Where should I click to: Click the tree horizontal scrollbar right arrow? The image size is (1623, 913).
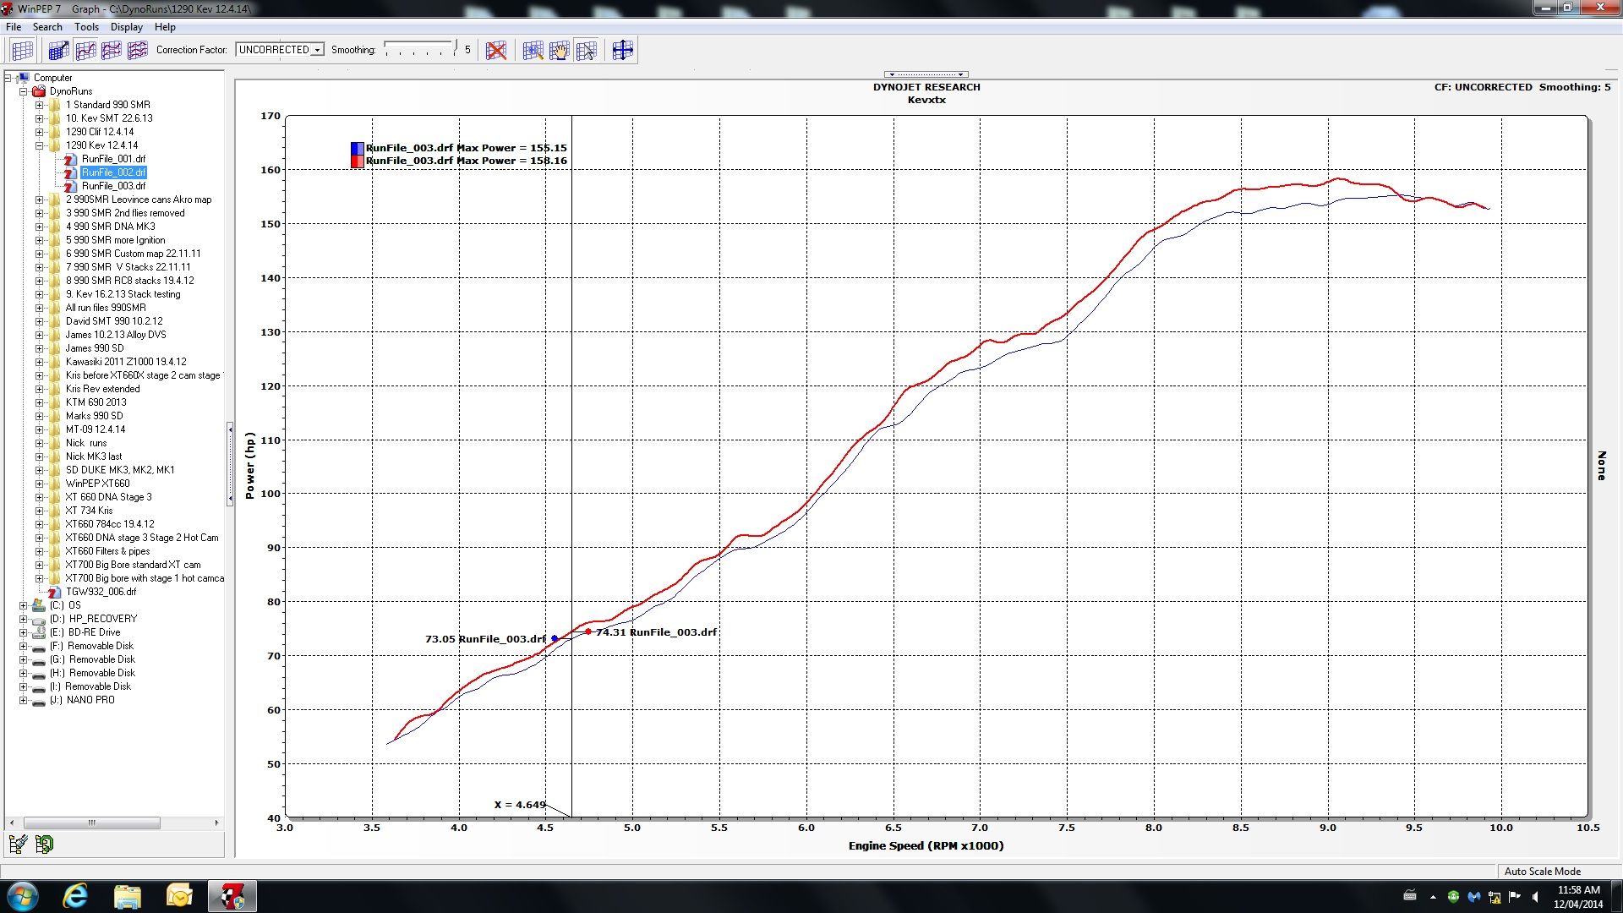216,823
